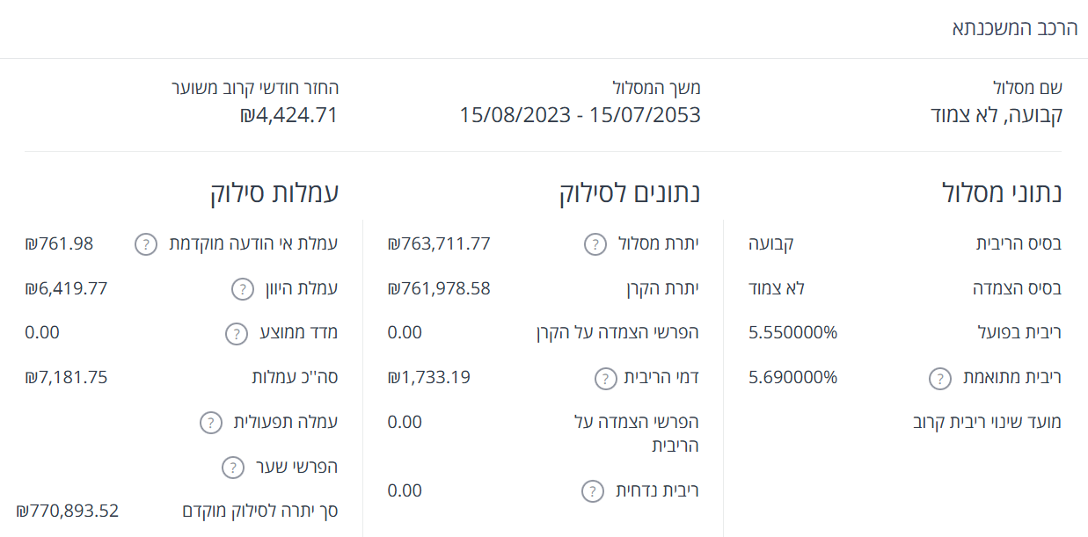Open the help icon for מדד ממוצע

235,333
